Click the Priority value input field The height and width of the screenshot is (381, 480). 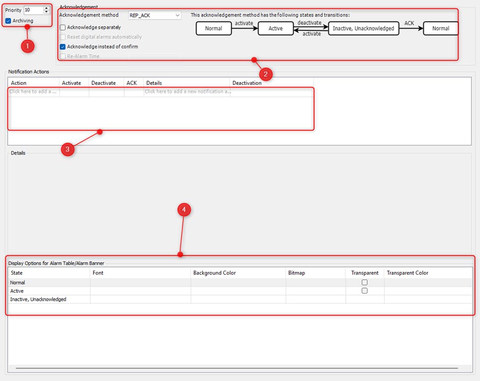(33, 10)
